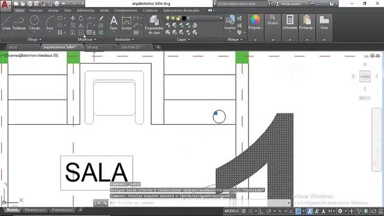Expand the Dibujo panel
This screenshot has height=216, width=384.
tap(34, 40)
